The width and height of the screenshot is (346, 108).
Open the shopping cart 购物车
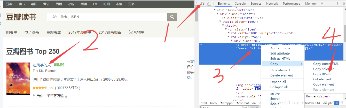tap(137, 32)
